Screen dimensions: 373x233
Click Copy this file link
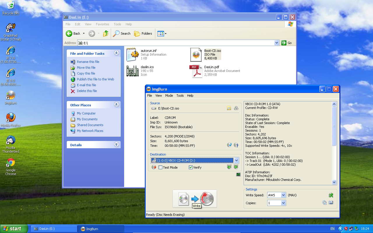[x=86, y=73]
